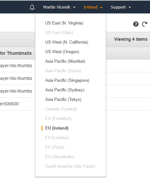Open the help question mark icon
The height and width of the screenshot is (183, 150).
tap(136, 24)
